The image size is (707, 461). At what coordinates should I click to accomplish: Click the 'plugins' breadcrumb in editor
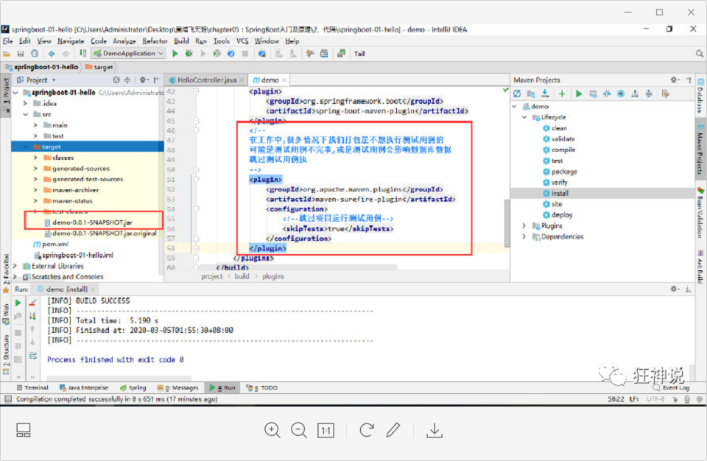pyautogui.click(x=272, y=276)
